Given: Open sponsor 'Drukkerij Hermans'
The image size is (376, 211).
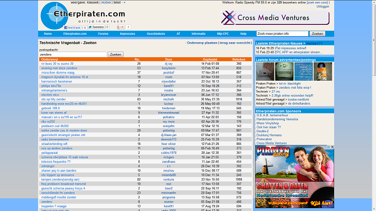Looking at the screenshot, I should point(269,135).
